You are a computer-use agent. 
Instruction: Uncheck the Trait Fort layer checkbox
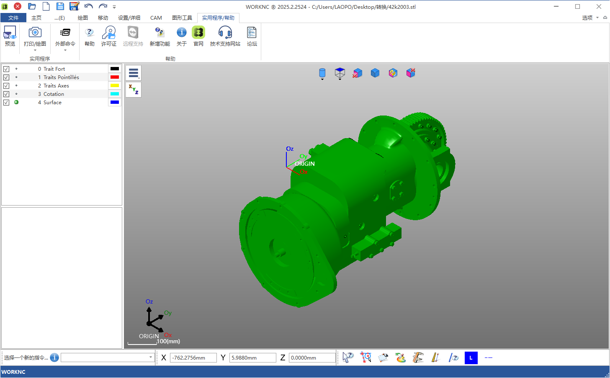point(6,69)
